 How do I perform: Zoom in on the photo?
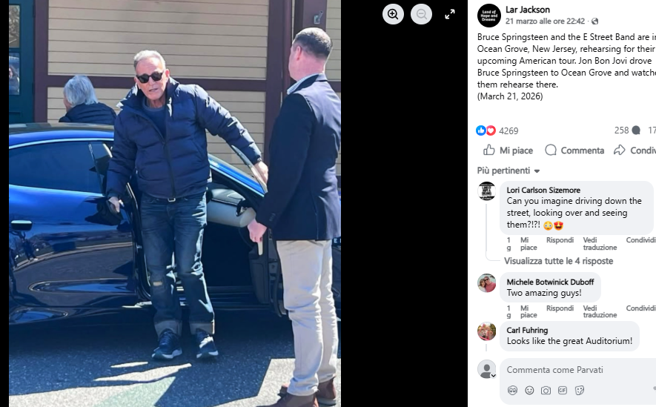(x=393, y=14)
